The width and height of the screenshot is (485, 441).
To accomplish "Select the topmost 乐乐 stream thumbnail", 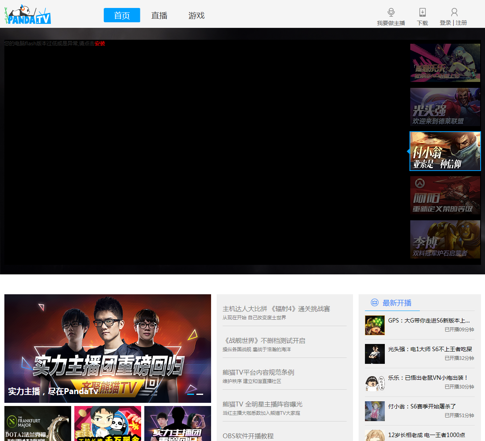I will pos(445,63).
